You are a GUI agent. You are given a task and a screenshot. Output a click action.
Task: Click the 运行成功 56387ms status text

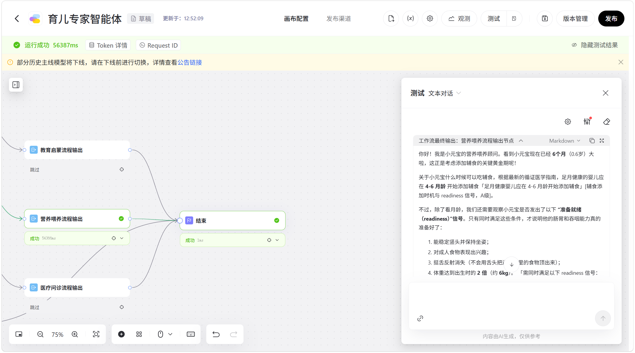(x=51, y=45)
